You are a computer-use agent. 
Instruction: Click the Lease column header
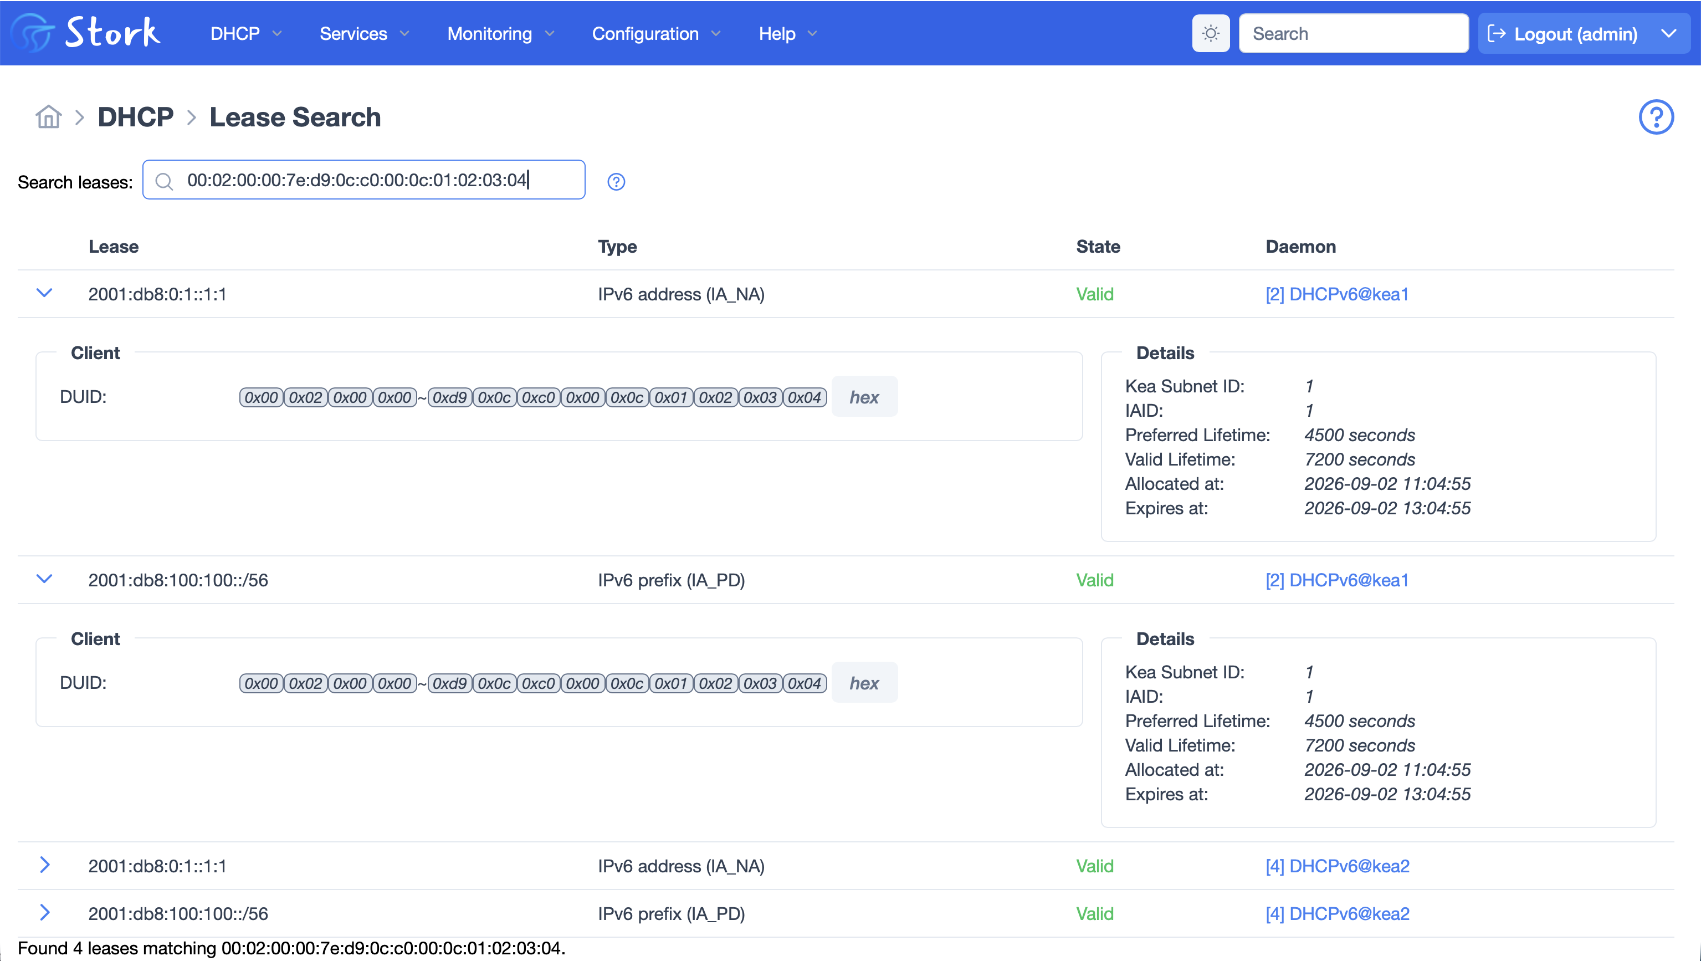pyautogui.click(x=114, y=247)
